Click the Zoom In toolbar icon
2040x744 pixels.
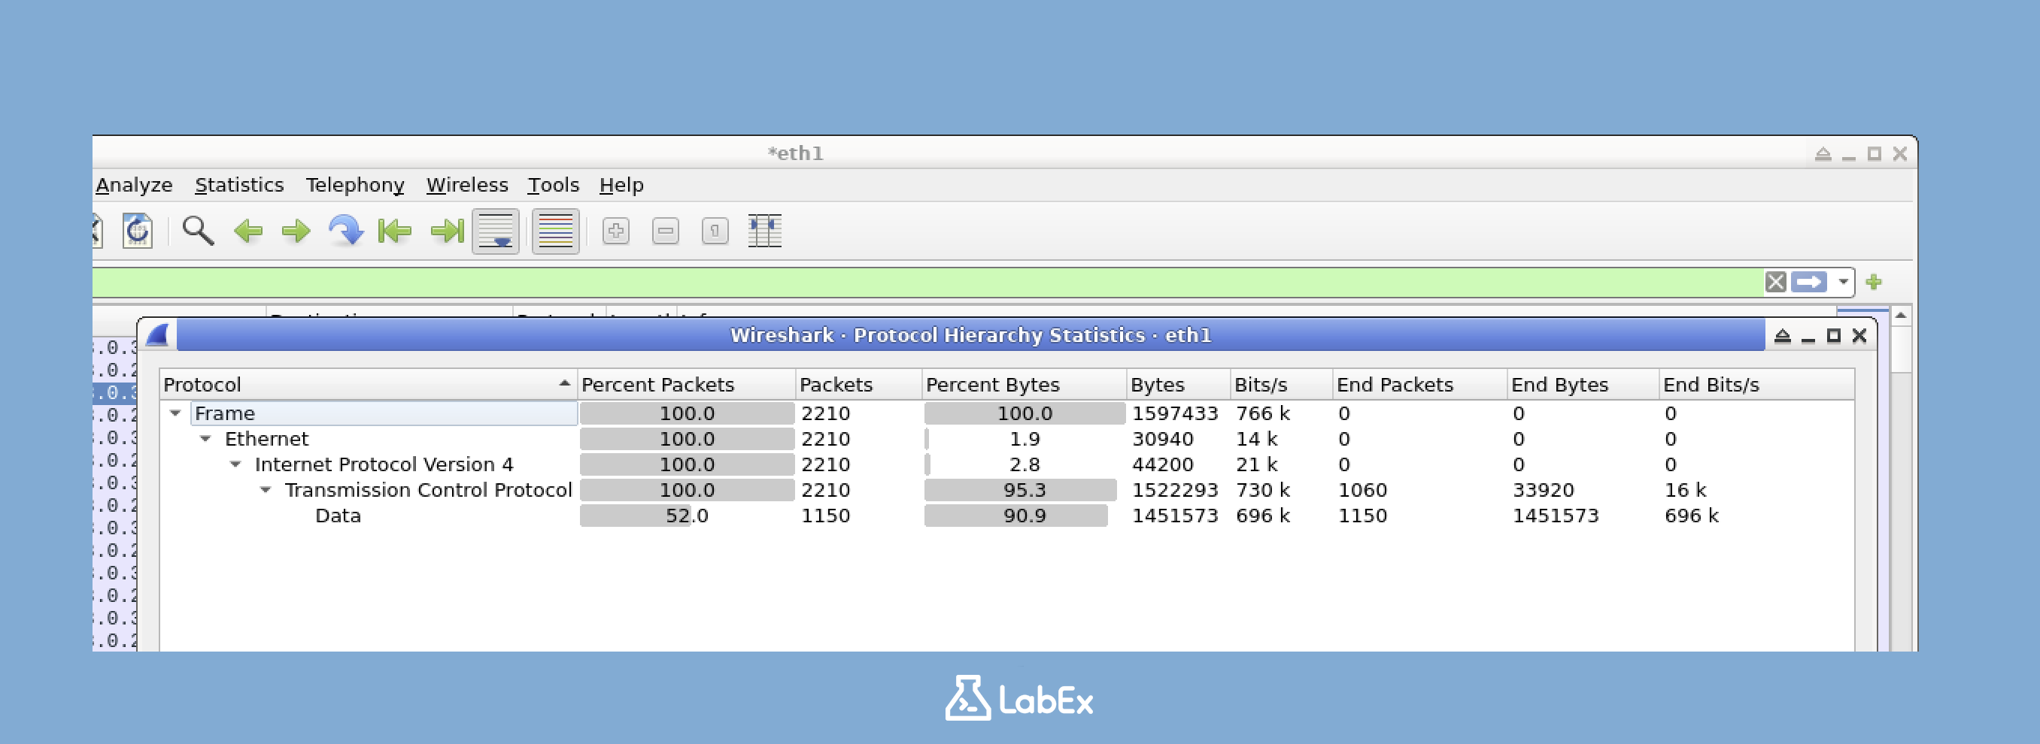pyautogui.click(x=616, y=230)
